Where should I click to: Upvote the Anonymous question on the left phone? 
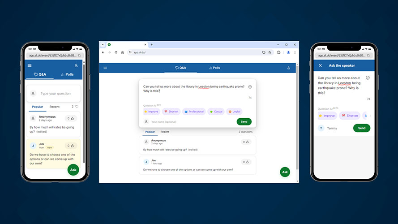coord(72,118)
